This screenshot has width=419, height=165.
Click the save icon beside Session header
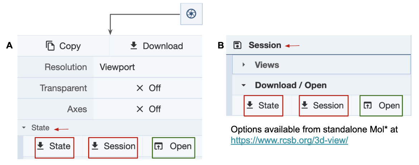pyautogui.click(x=237, y=45)
